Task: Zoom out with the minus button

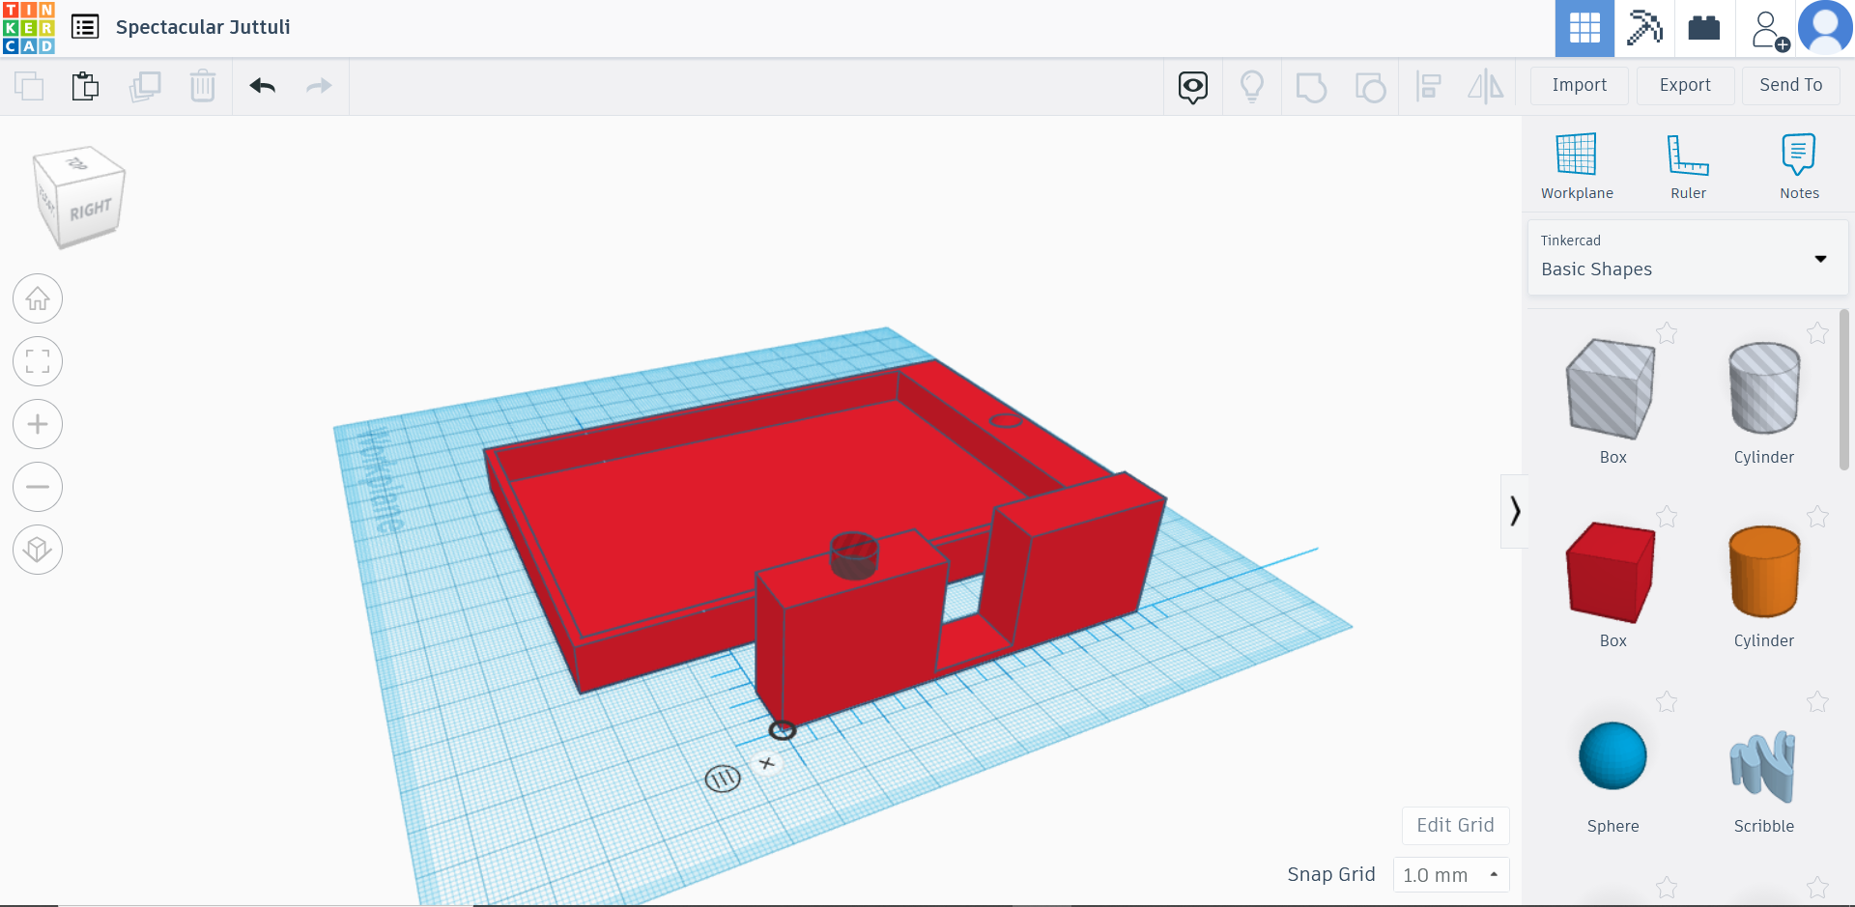Action: tap(38, 487)
